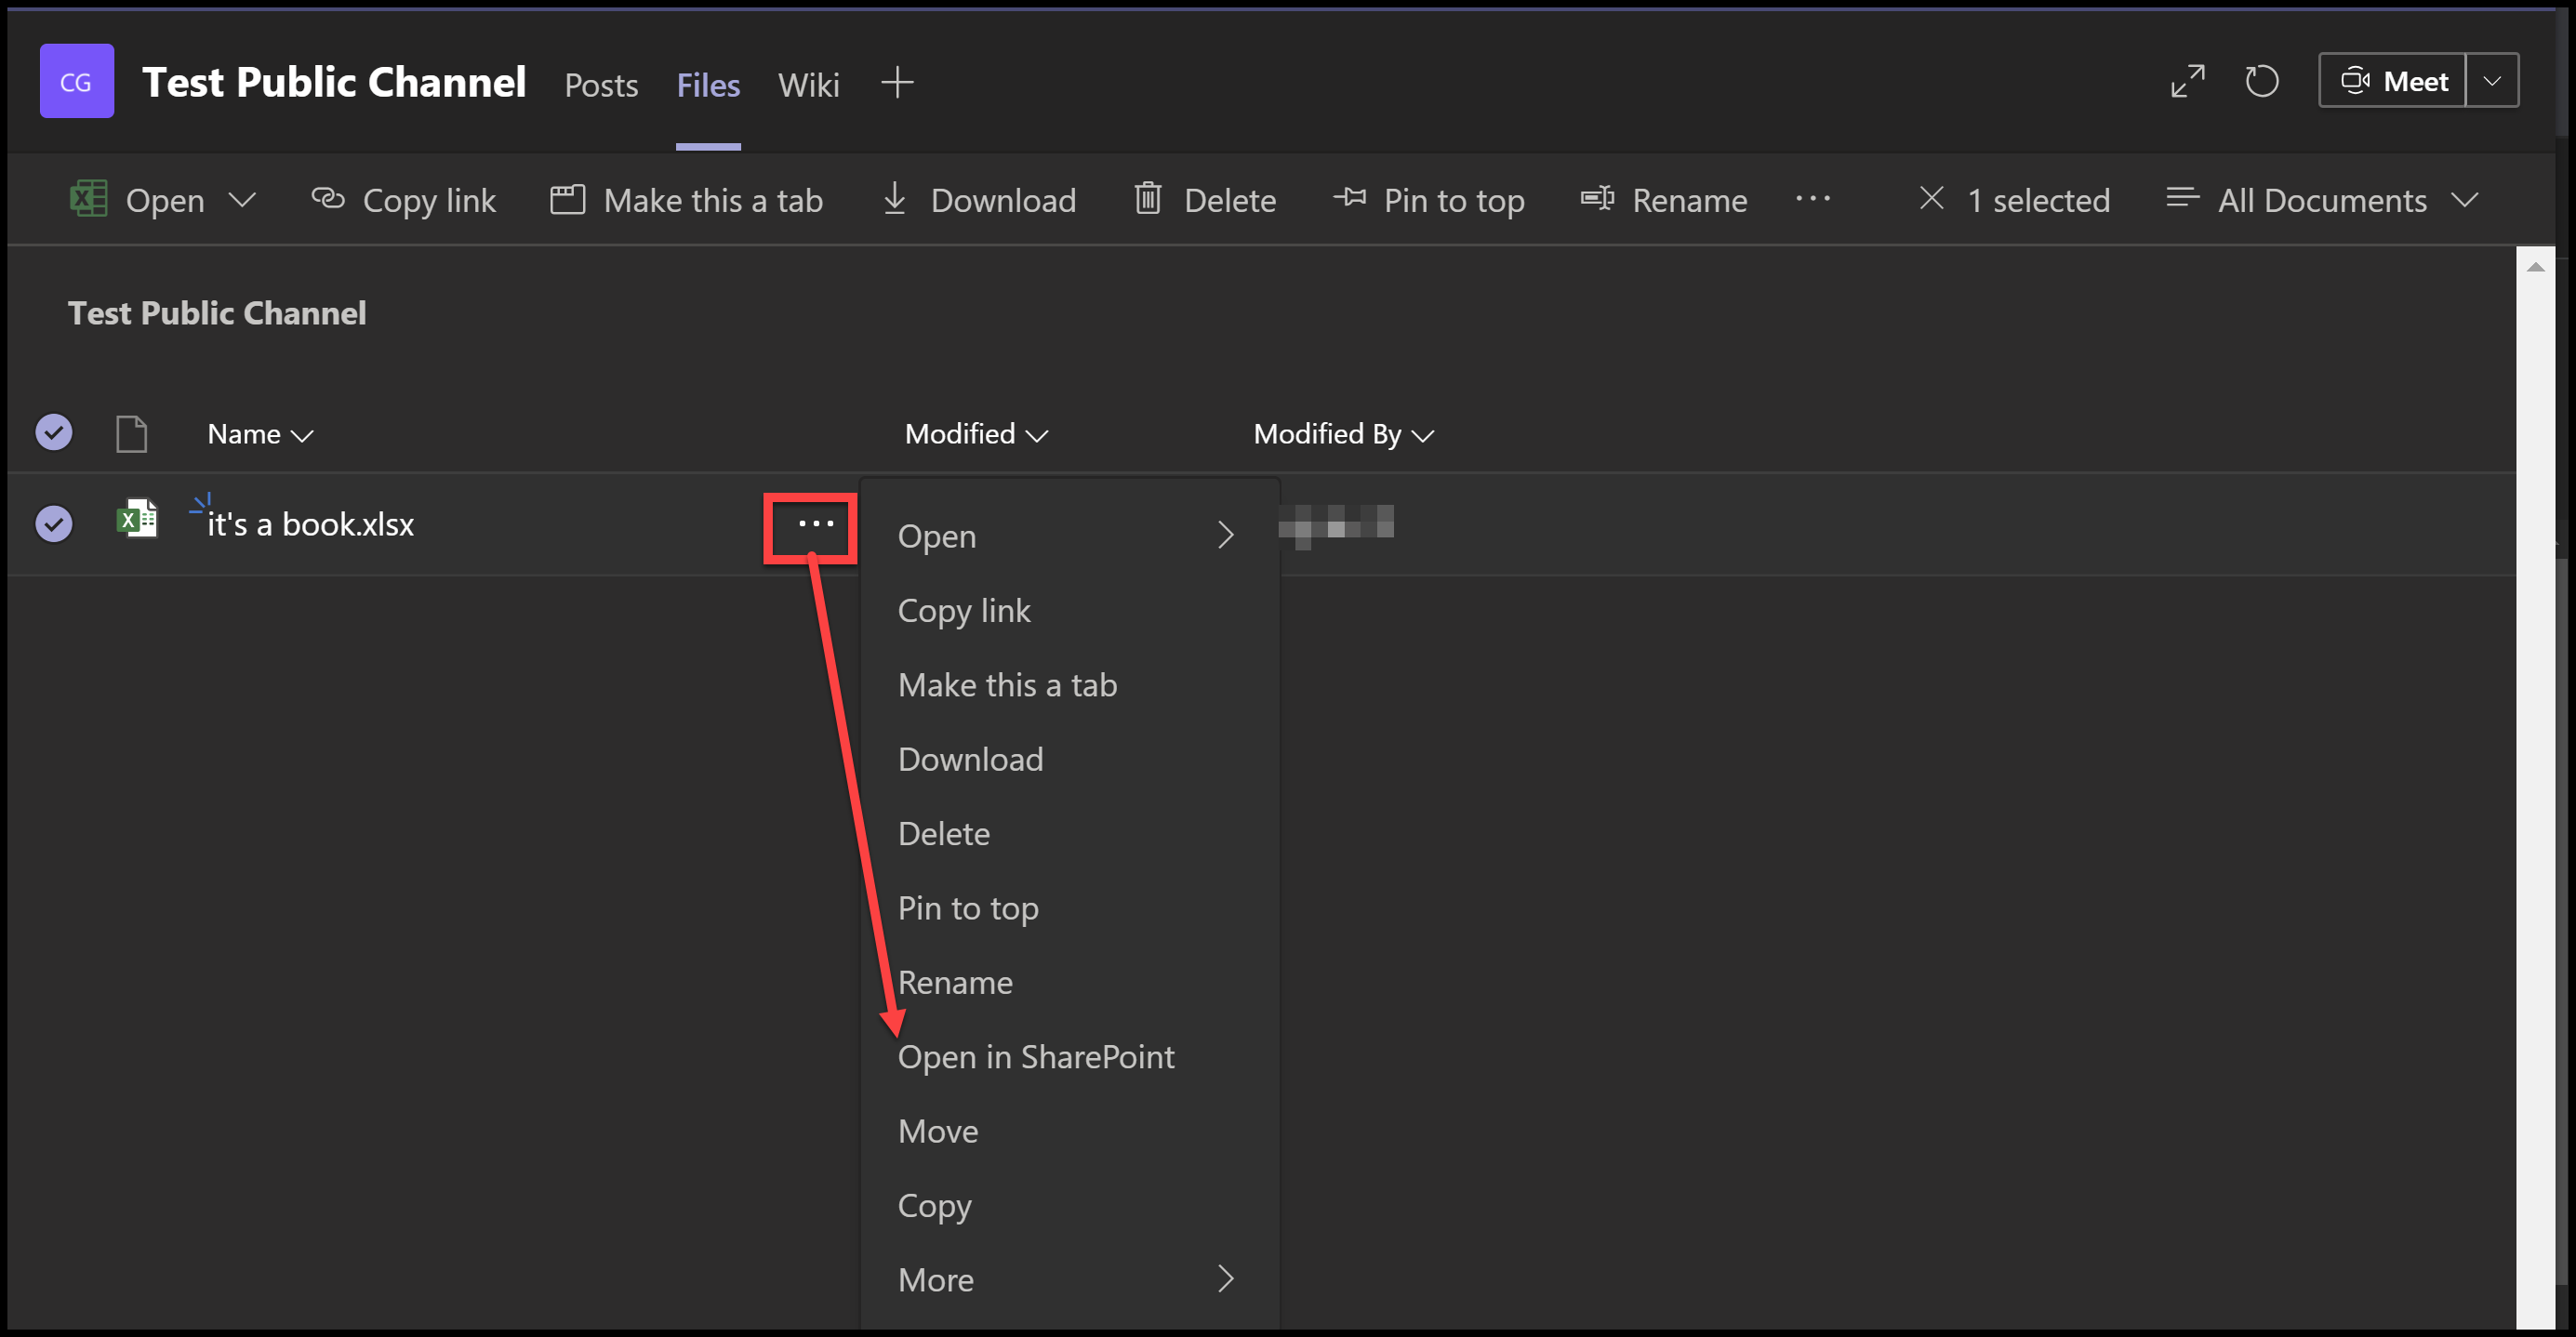The image size is (2576, 1337).
Task: Click the Excel file icon for it's a book.xlsx
Action: tap(137, 518)
